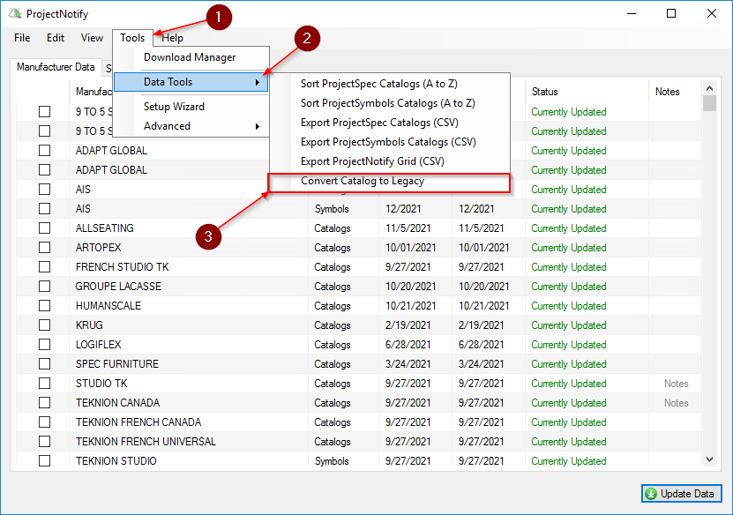Screen dimensions: 733x515
Task: Maximize the ProjectNotify window
Action: [x=671, y=14]
